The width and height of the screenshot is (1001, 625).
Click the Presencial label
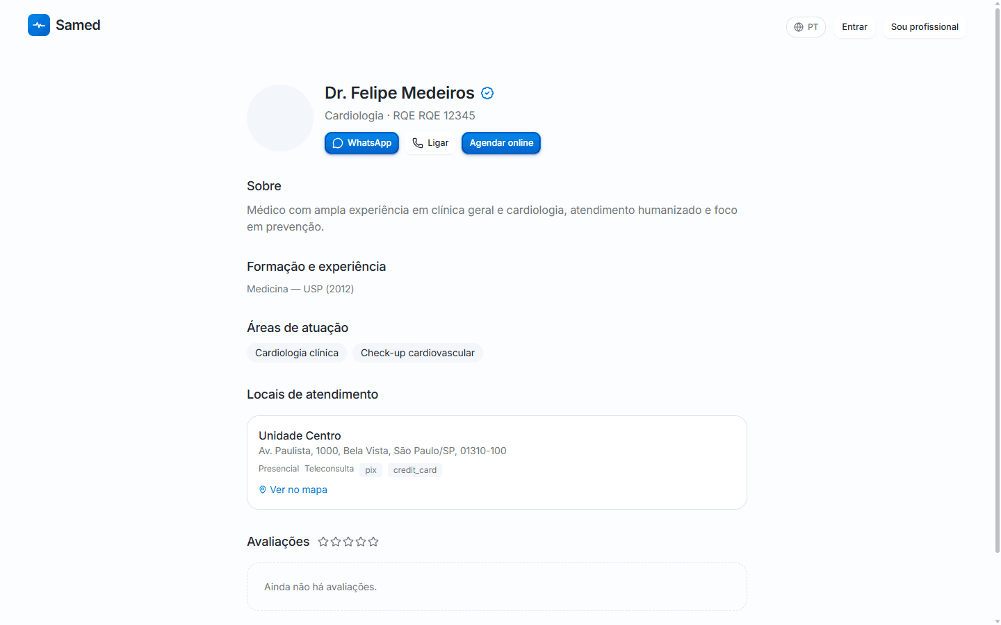click(279, 469)
